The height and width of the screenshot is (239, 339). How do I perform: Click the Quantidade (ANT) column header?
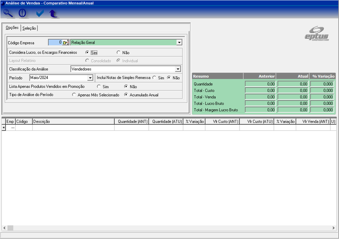tap(131, 121)
